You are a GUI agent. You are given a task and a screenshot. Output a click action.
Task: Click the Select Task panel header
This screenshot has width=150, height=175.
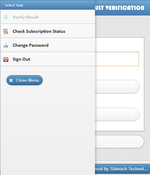[x=48, y=5]
